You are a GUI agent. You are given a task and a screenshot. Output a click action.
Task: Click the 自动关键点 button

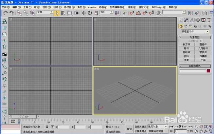140,126
